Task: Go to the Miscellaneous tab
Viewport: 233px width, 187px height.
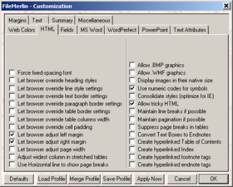Action: tap(94, 20)
